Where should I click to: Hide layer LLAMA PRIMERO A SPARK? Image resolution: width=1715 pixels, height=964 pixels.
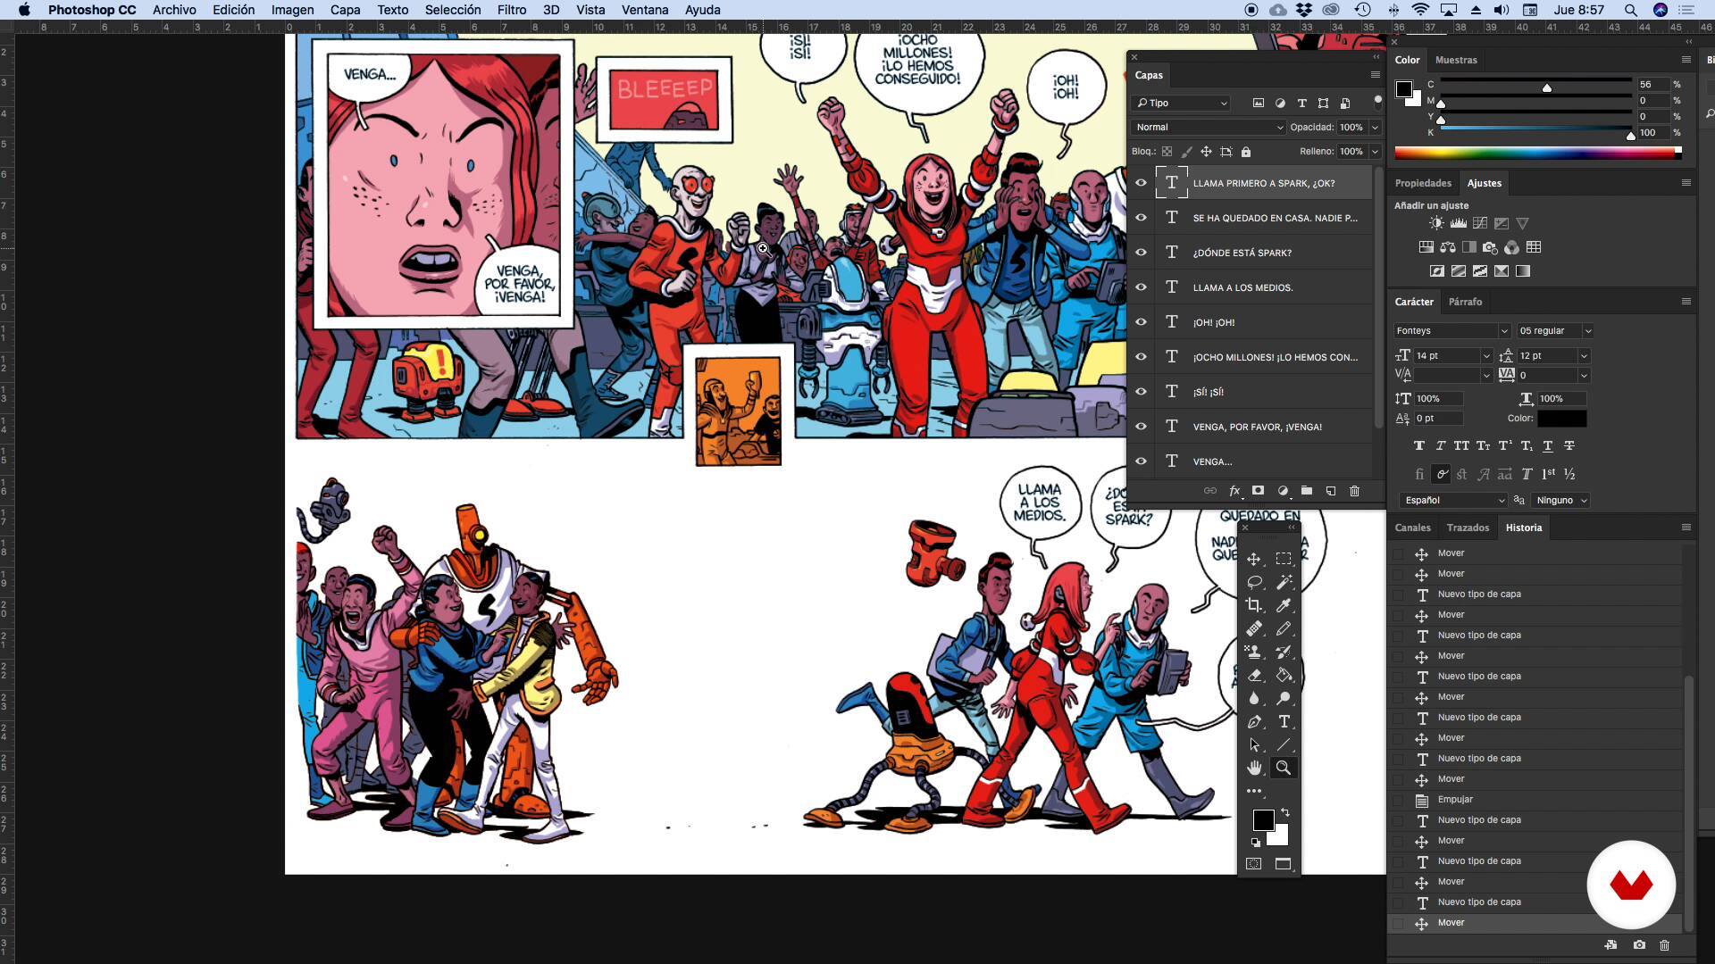tap(1141, 183)
